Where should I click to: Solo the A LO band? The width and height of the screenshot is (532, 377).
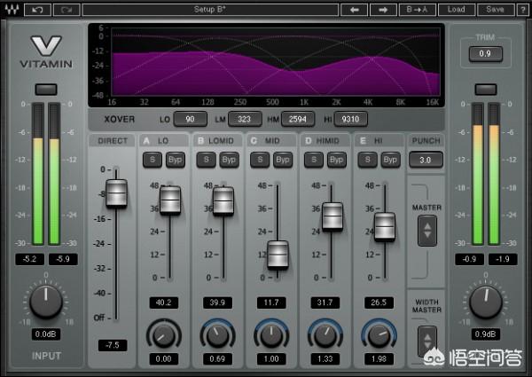[153, 160]
